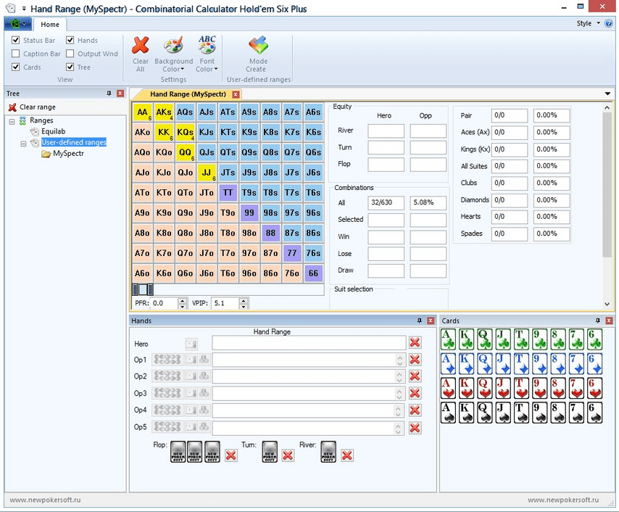The width and height of the screenshot is (619, 512).
Task: Toggle the AKo hand cell
Action: [x=143, y=133]
